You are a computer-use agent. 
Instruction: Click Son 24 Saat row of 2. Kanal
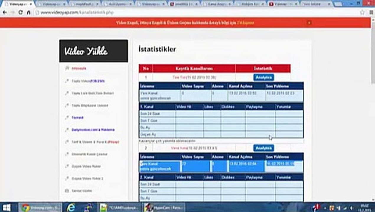(221, 184)
